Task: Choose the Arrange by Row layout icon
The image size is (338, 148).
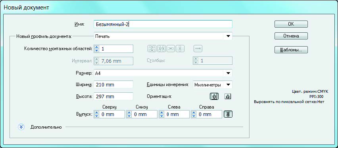Action: (171, 49)
